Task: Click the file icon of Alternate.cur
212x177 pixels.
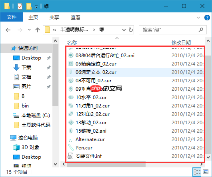Action: [70, 141]
